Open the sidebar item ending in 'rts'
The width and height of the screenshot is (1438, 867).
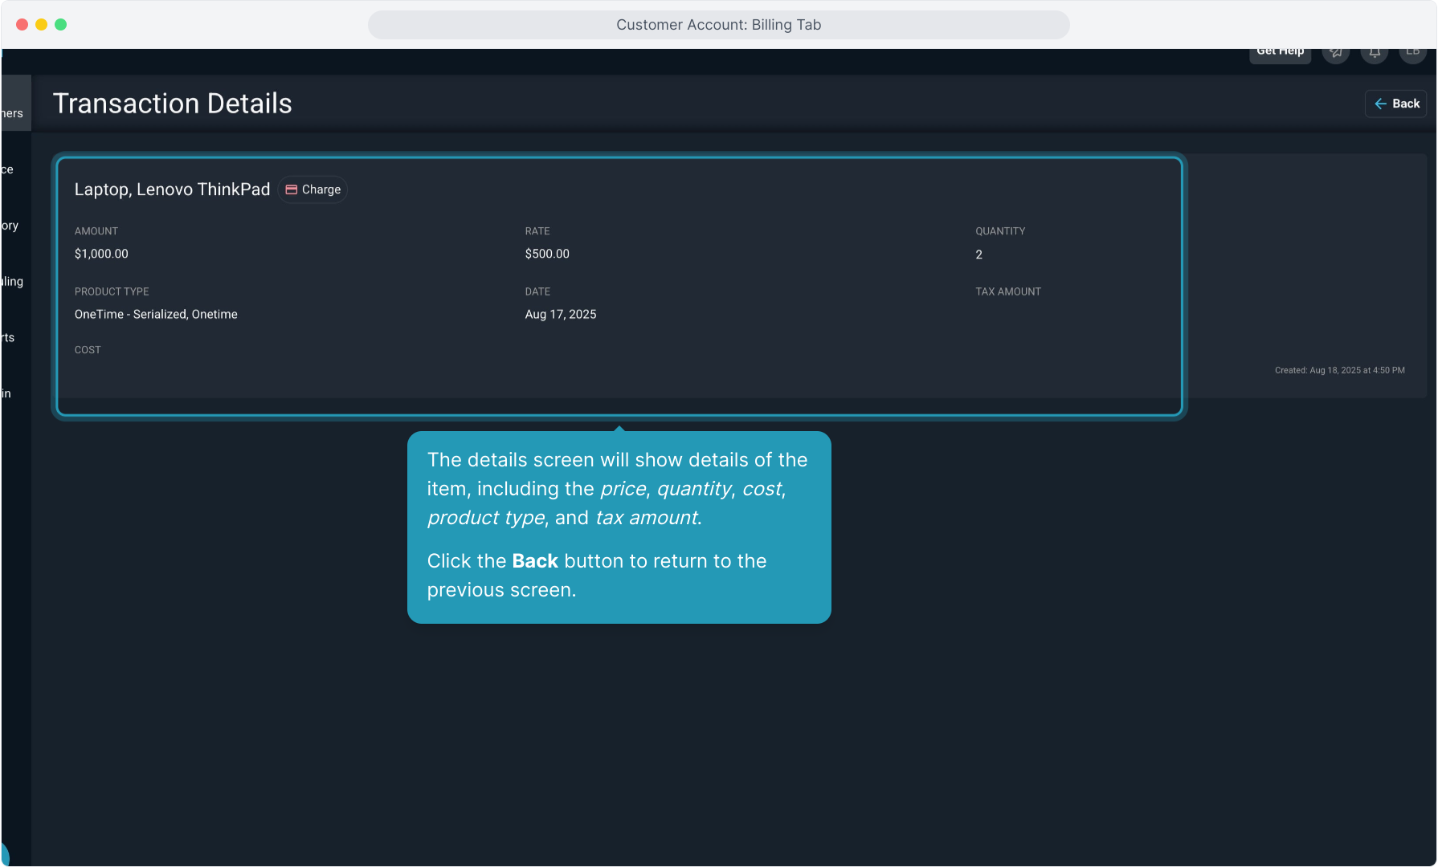(x=8, y=338)
